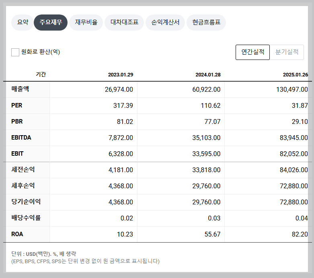Click the ROA value 82.20
The width and height of the screenshot is (314, 278).
point(300,234)
